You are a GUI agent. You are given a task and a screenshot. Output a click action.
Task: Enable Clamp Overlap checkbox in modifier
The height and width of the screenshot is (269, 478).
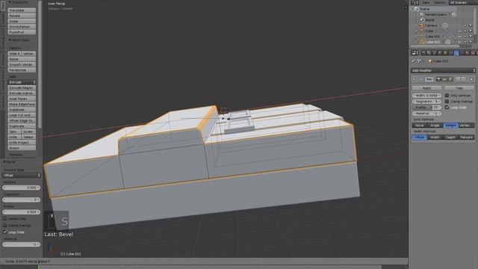tap(447, 102)
